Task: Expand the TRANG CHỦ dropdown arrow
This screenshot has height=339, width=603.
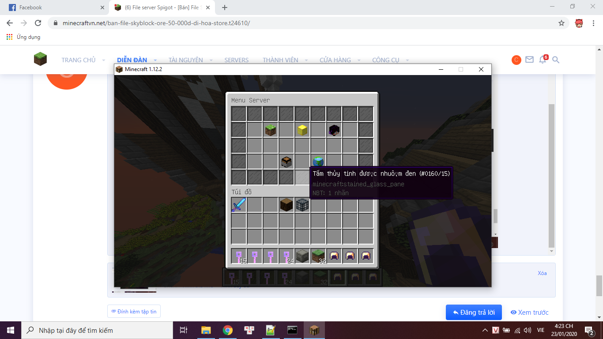Action: (104, 60)
